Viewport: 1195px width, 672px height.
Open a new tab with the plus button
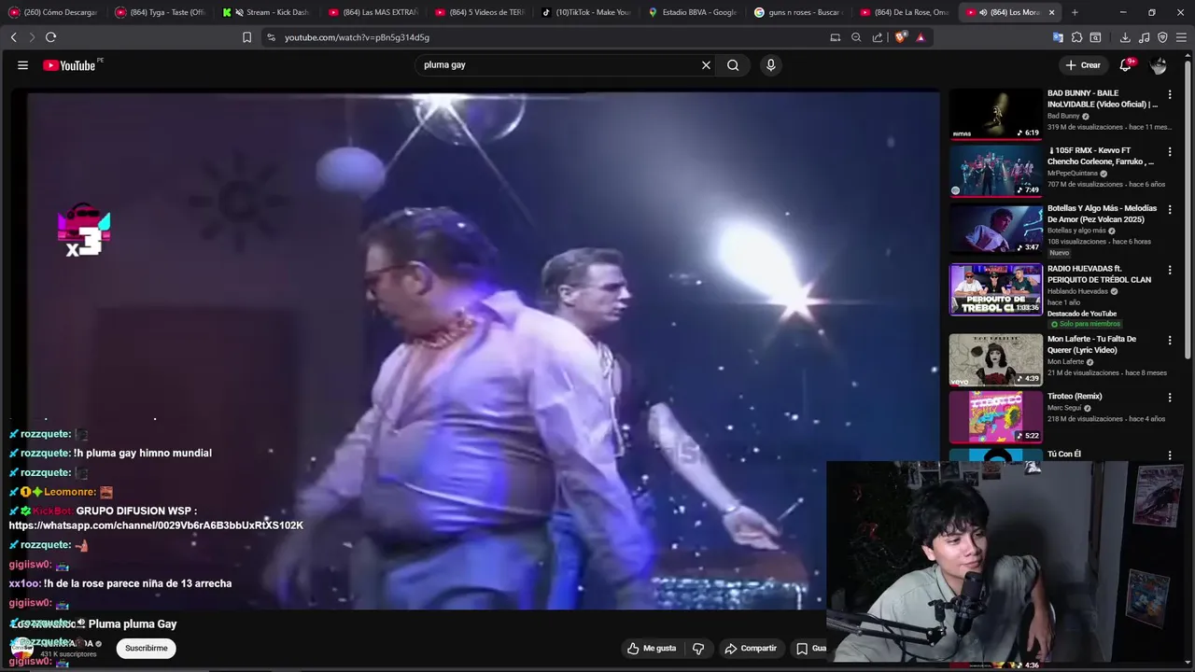click(1075, 12)
